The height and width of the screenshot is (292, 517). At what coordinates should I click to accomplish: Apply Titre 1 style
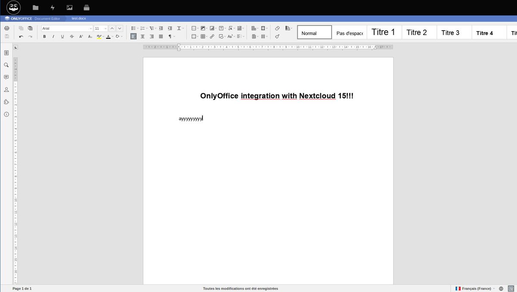(x=384, y=32)
